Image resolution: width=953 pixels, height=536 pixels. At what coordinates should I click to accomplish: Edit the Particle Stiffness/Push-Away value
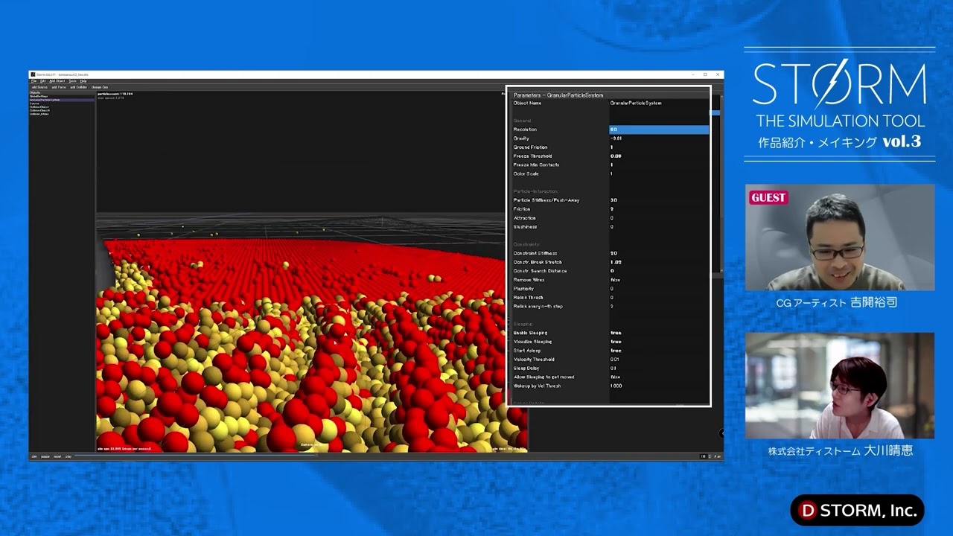[658, 200]
